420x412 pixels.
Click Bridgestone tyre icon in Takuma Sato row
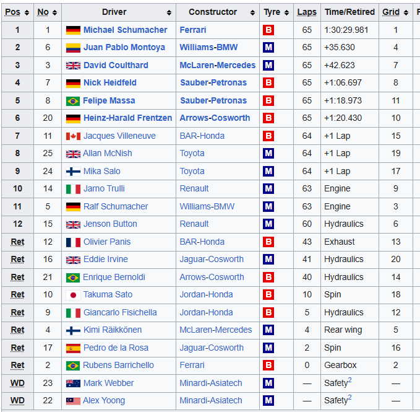(x=268, y=295)
